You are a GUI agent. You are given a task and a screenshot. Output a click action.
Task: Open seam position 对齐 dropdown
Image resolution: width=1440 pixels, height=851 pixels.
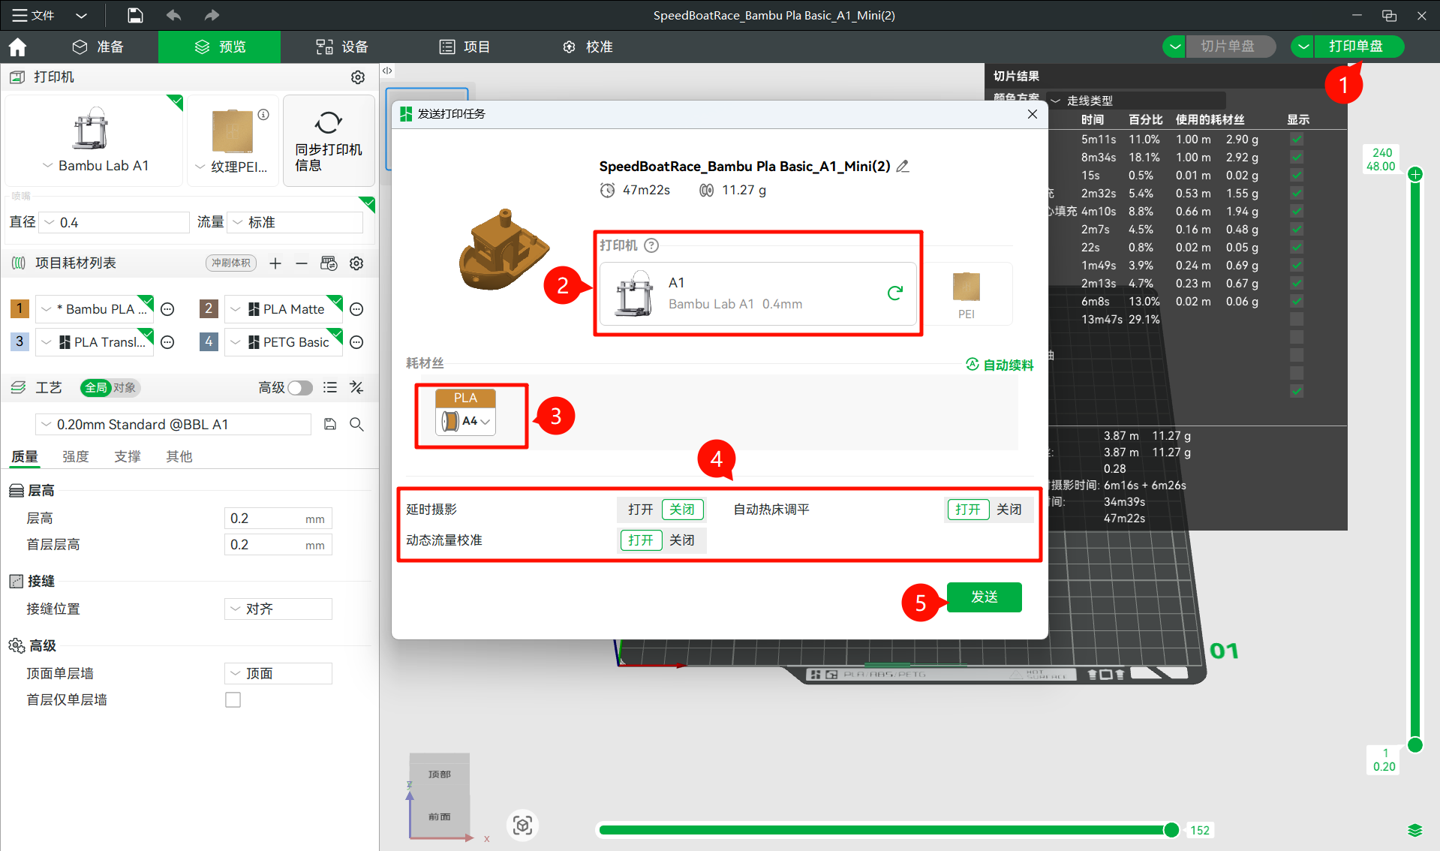point(278,609)
